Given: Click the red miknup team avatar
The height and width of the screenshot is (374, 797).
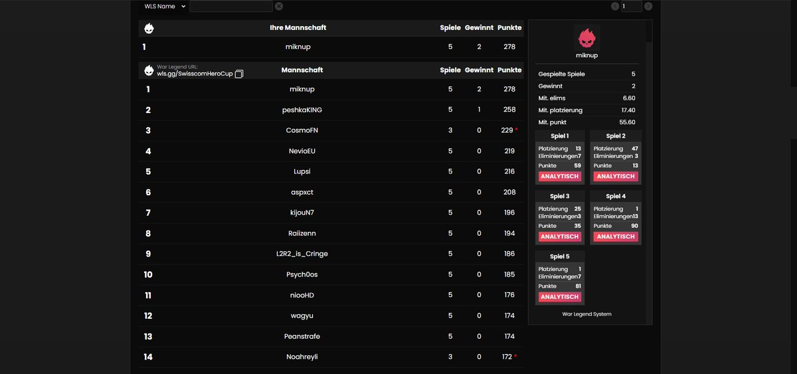Looking at the screenshot, I should pyautogui.click(x=586, y=37).
